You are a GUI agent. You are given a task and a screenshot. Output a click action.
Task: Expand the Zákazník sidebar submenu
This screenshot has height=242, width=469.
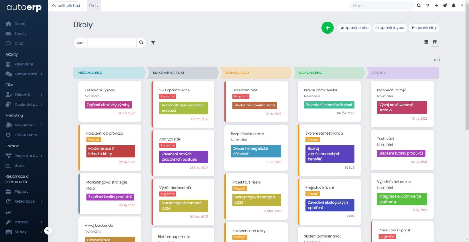point(41,95)
